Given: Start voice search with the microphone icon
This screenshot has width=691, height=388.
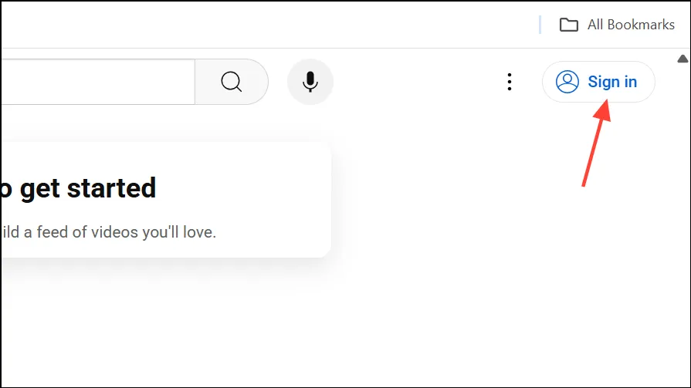Looking at the screenshot, I should 310,82.
